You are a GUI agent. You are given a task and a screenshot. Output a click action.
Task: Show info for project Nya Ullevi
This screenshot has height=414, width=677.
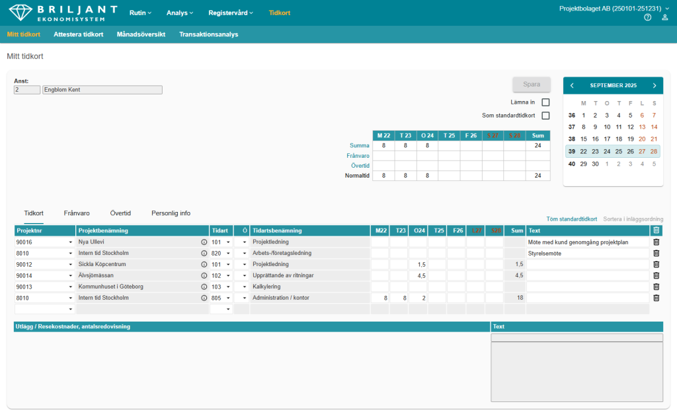coord(204,242)
